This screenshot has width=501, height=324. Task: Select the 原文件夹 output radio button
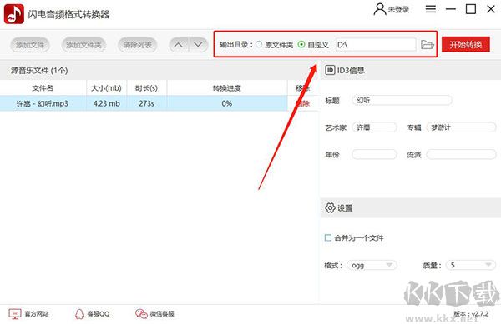pos(259,45)
